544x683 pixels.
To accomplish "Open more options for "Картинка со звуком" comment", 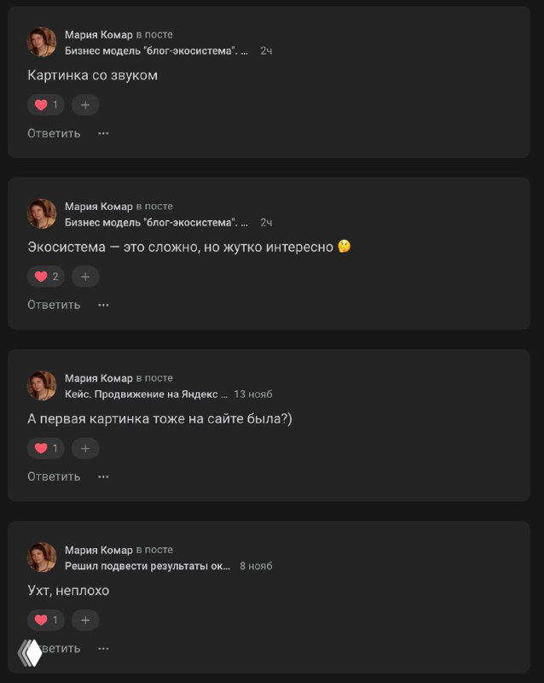I will (103, 133).
